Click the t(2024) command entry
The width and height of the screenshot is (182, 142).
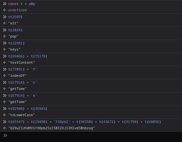[15, 30]
